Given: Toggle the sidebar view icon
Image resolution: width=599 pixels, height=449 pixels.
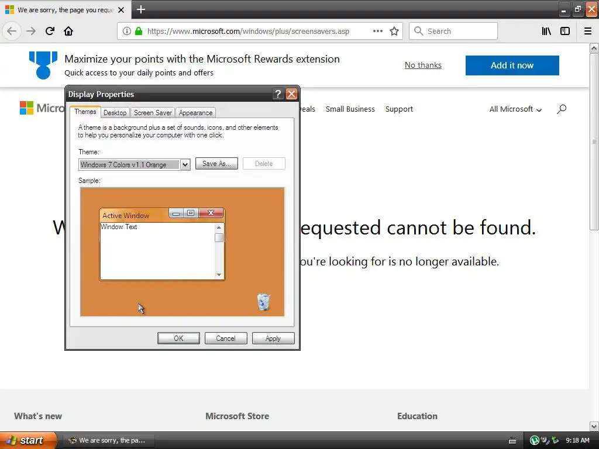Looking at the screenshot, I should point(565,31).
